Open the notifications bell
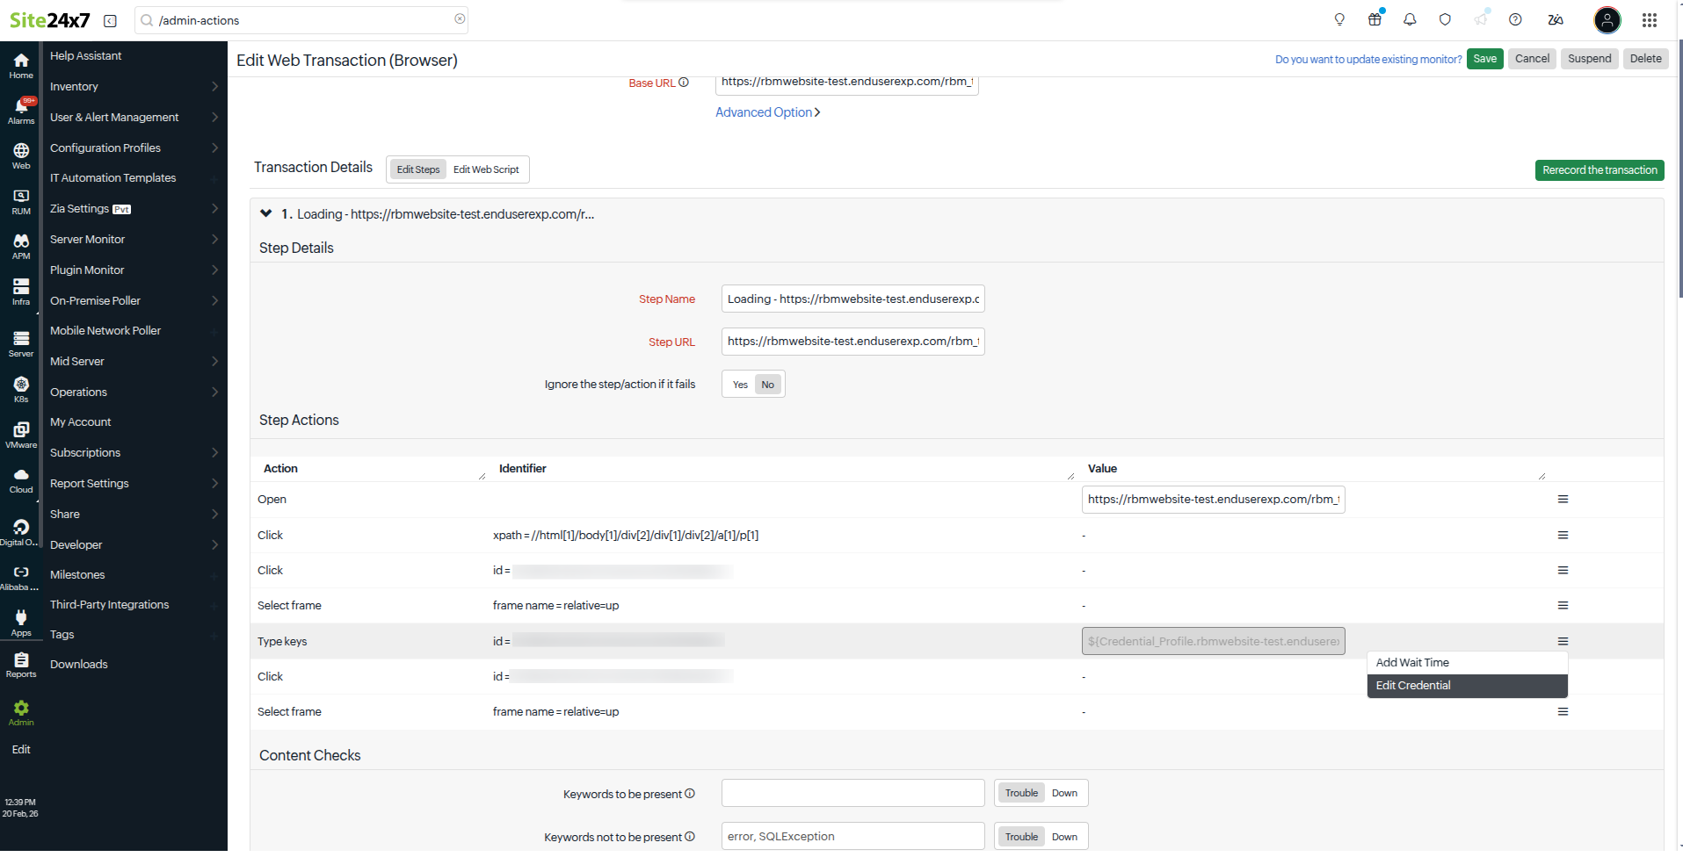Screen dimensions: 1683x857 pos(1410,19)
